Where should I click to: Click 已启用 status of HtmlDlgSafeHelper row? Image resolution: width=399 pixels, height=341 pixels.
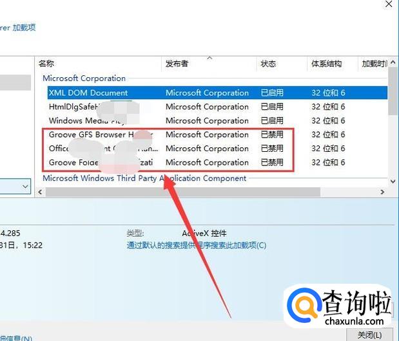(272, 107)
